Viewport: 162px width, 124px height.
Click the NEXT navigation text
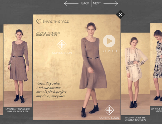(x=97, y=3)
